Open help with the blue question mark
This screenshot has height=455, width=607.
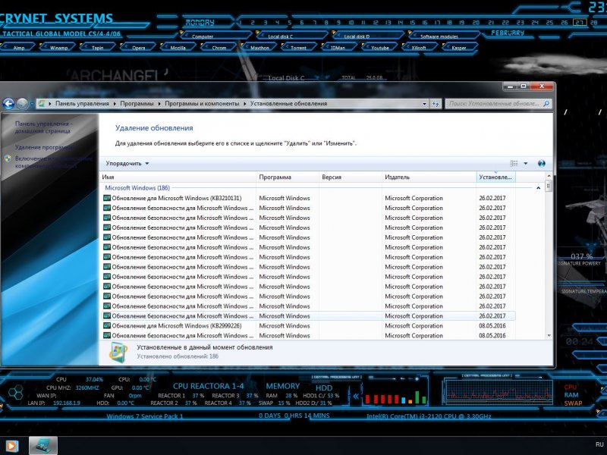click(542, 163)
